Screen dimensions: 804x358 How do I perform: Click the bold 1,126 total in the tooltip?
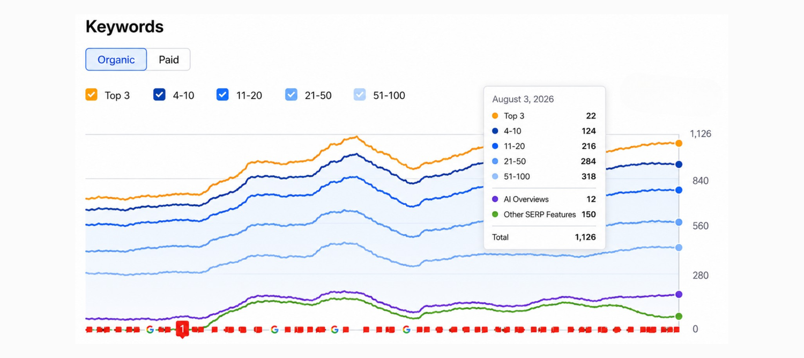click(585, 237)
